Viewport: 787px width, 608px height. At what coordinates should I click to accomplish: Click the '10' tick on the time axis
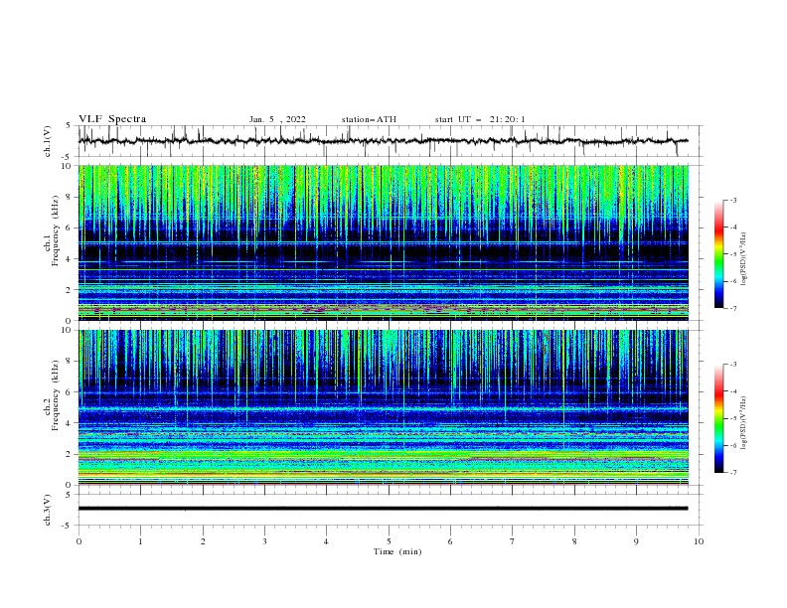point(699,541)
